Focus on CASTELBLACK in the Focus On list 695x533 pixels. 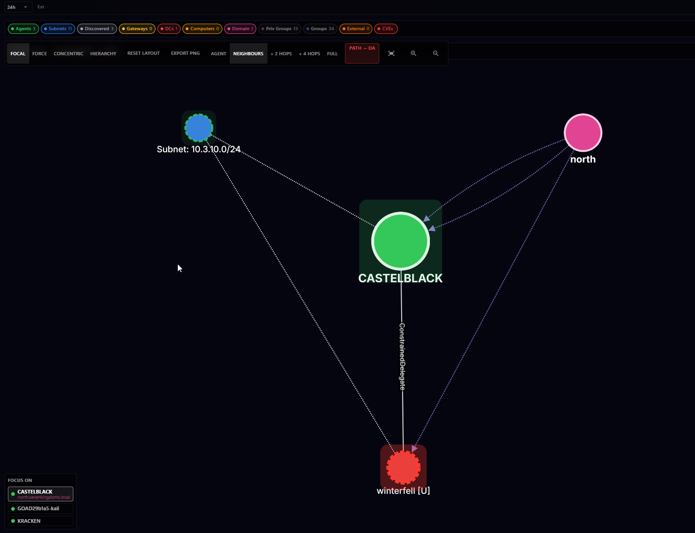click(40, 494)
